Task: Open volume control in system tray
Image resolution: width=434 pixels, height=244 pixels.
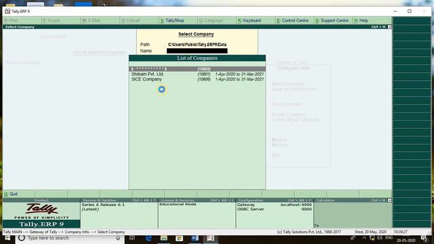Action: click(x=380, y=238)
